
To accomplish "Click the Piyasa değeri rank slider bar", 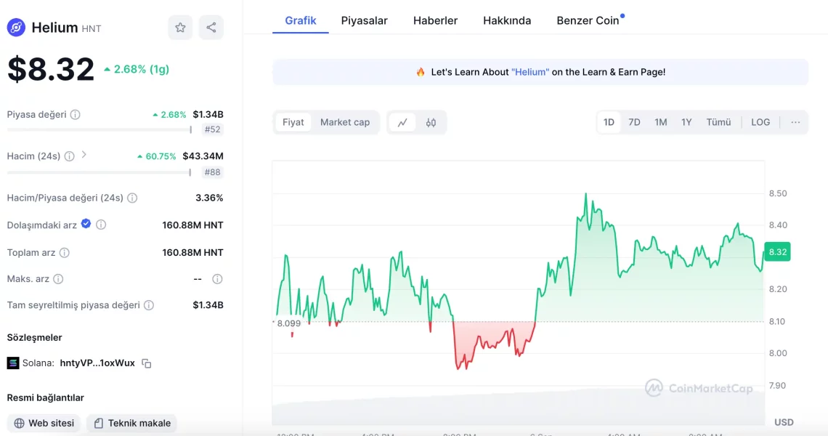I will click(100, 130).
